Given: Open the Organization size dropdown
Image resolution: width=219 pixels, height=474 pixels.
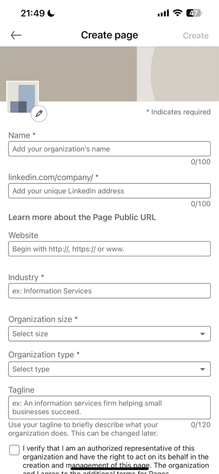Looking at the screenshot, I should coord(109,334).
